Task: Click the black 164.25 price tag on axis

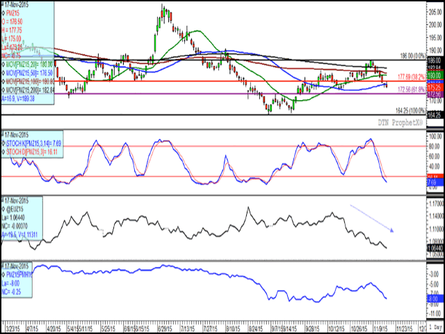Action: [x=436, y=115]
